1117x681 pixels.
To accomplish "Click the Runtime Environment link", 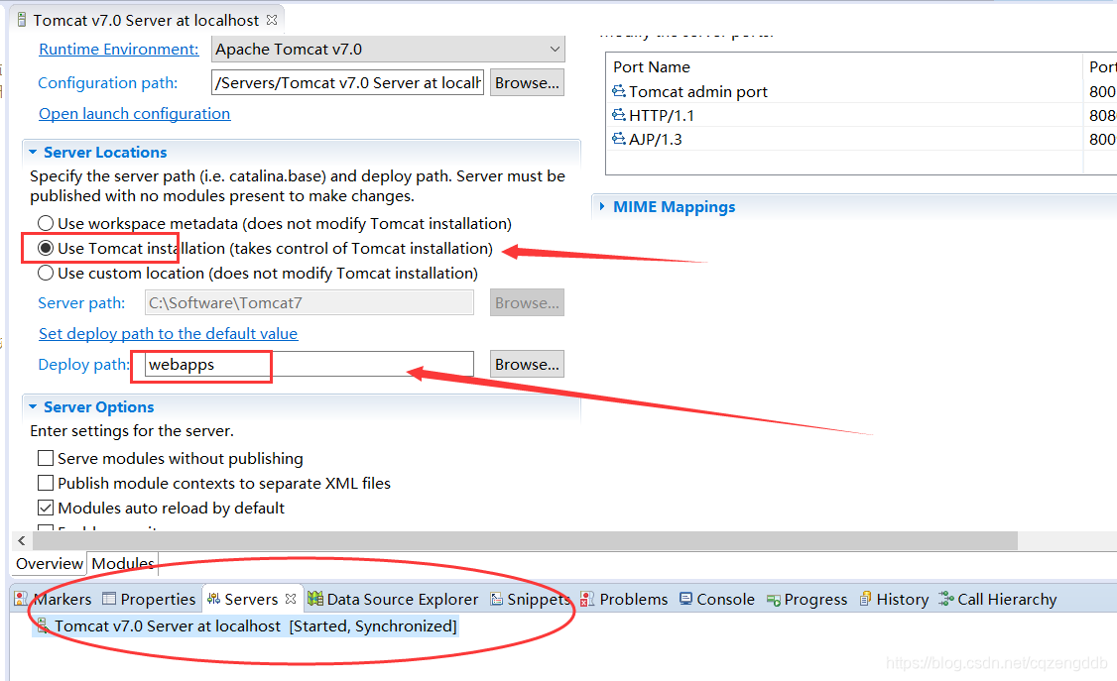I will [118, 50].
